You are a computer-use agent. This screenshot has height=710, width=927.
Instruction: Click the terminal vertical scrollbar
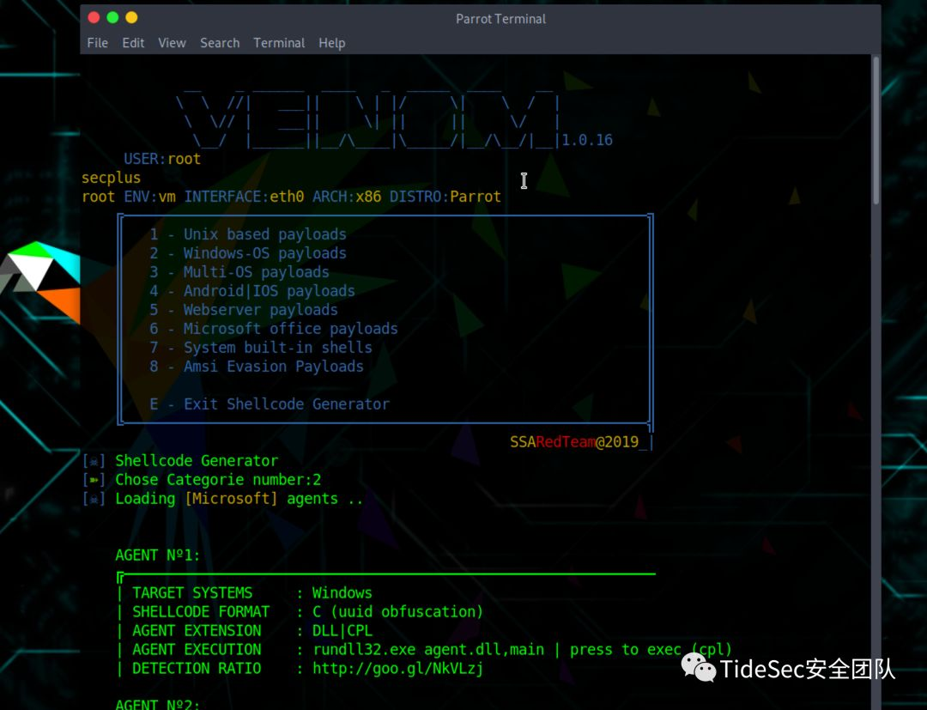[x=876, y=130]
